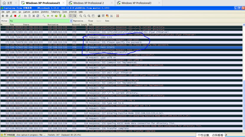Click the Expression... filter button
Viewport: 245px width, 137px height.
pos(79,21)
